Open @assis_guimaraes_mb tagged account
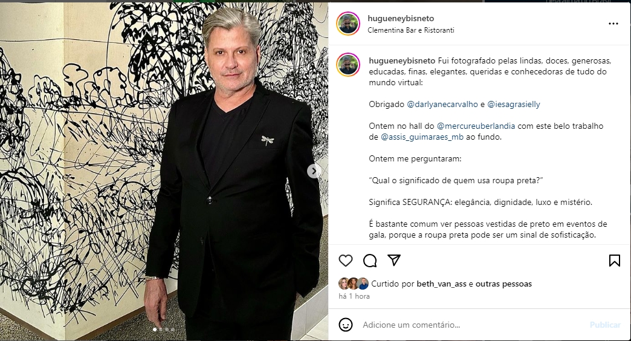The image size is (631, 341). tap(422, 137)
